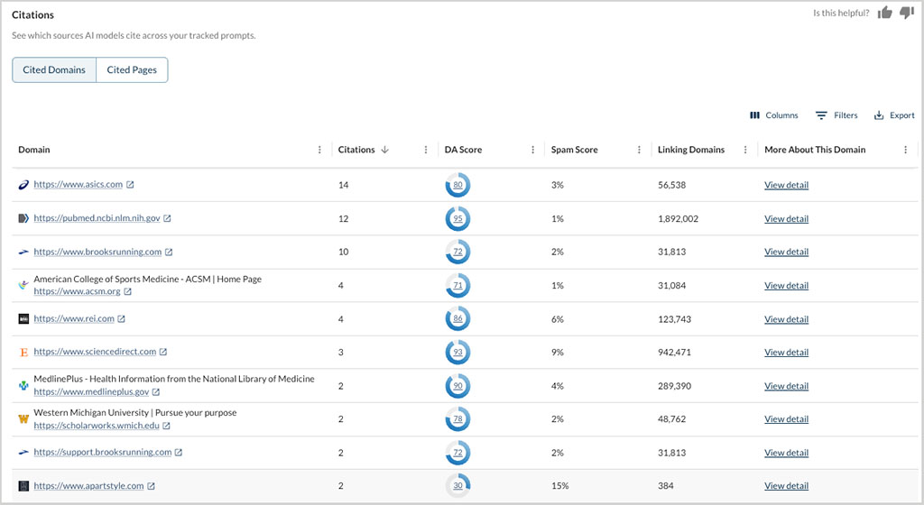Screen dimensions: 924x505
Task: Give thumbs up feedback
Action: pyautogui.click(x=884, y=13)
